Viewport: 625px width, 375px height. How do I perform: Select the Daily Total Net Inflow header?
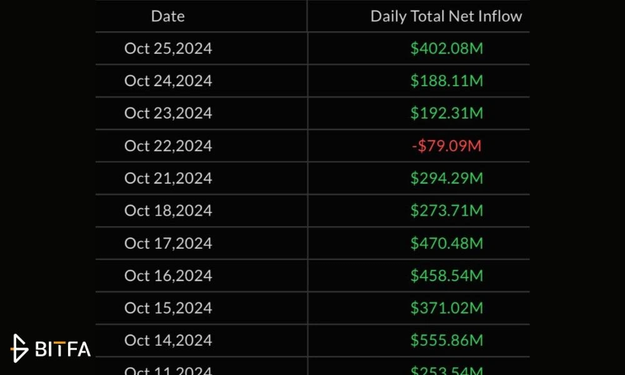tap(446, 16)
